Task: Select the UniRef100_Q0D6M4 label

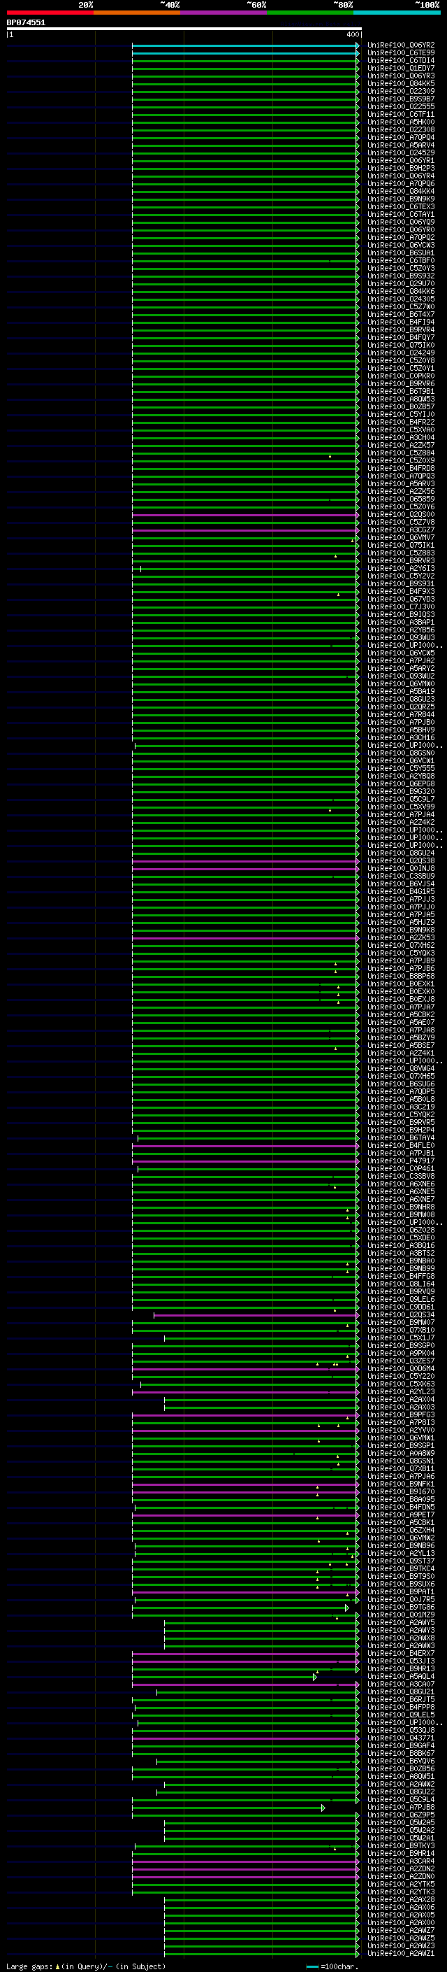Action: click(400, 1369)
